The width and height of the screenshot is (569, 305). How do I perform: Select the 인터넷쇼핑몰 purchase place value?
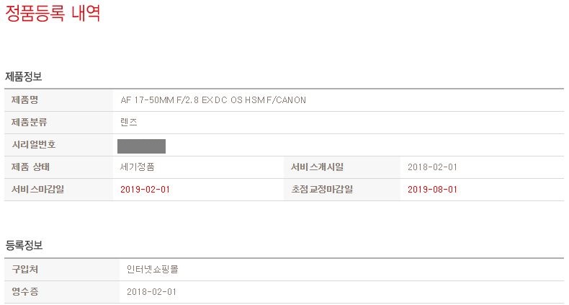(x=153, y=270)
